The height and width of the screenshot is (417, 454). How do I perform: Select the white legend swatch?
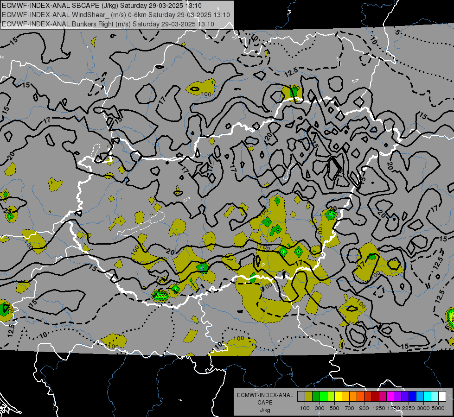442,396
